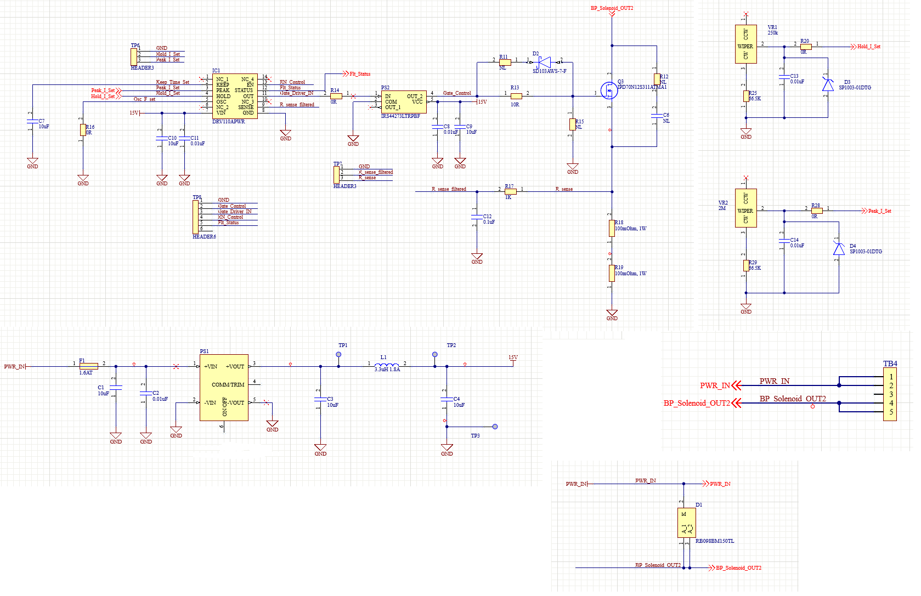Click the TP3 test point circle
Image resolution: width=921 pixels, height=596 pixels.
(x=495, y=427)
